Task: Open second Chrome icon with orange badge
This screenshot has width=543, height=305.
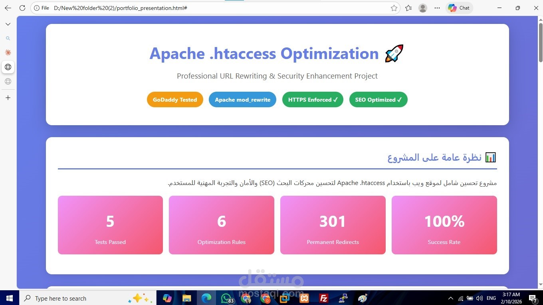Action: click(265, 298)
